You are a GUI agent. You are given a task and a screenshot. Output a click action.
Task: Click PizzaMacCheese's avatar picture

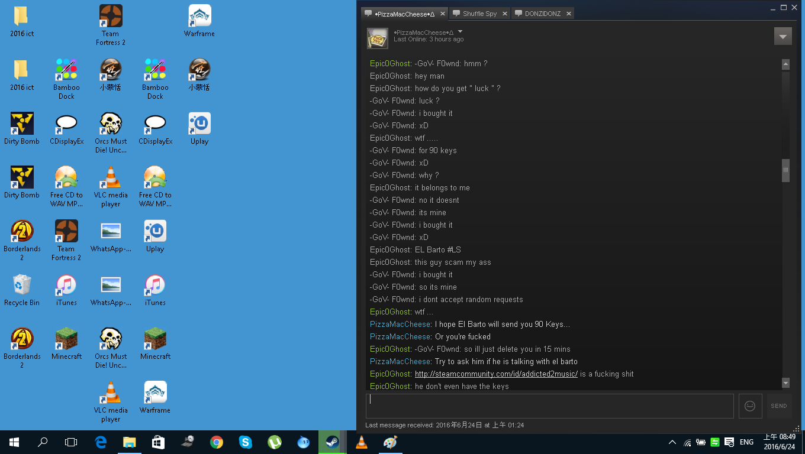pos(378,38)
